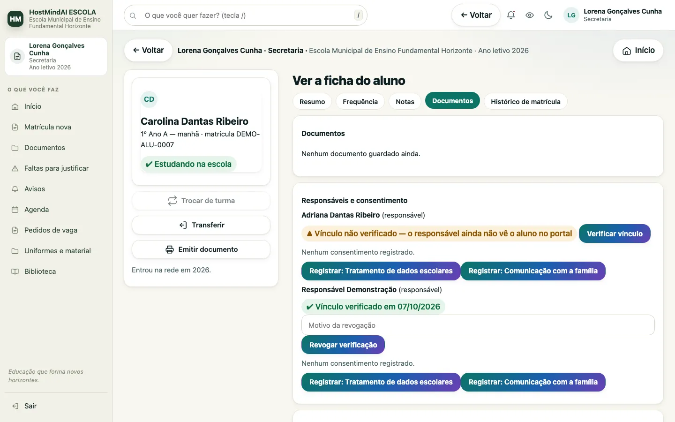This screenshot has height=422, width=675.
Task: Select the Documentos tab
Action: coord(452,101)
